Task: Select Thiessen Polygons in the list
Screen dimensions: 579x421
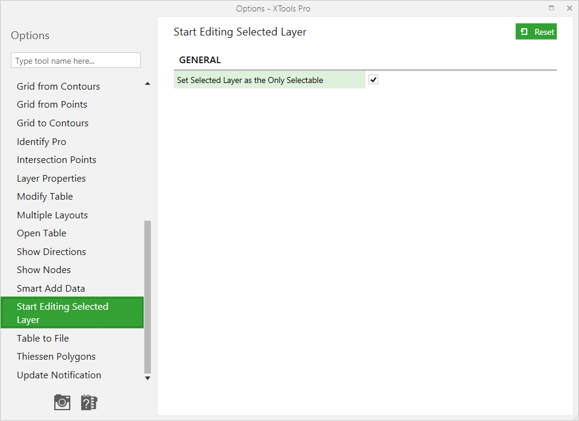Action: point(56,357)
